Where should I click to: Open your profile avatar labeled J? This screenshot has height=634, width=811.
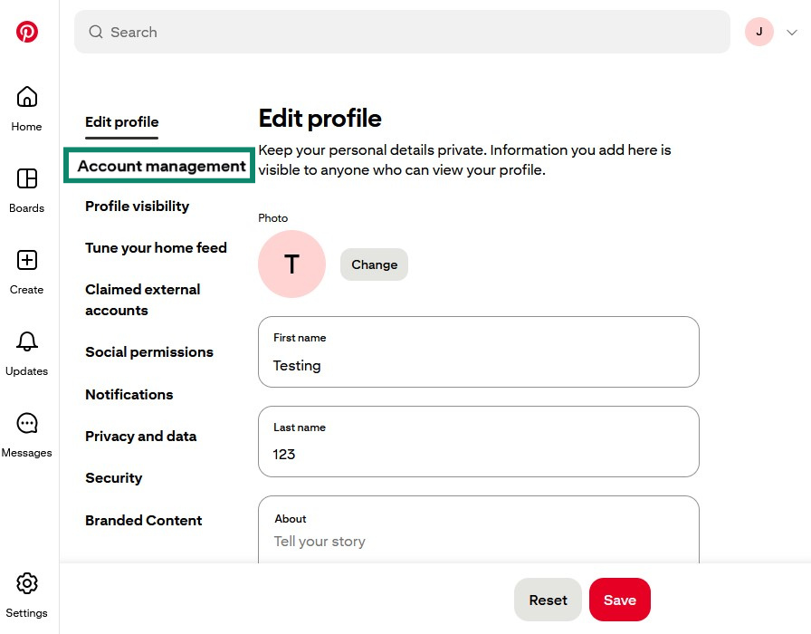[759, 31]
